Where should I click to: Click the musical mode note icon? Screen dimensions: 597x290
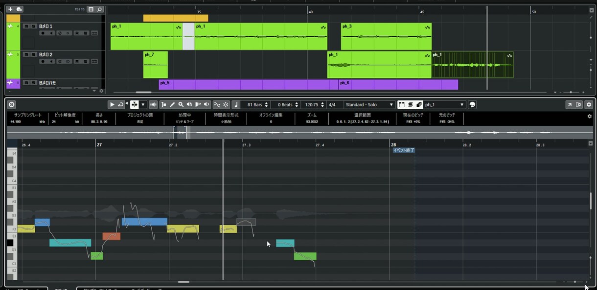coord(236,104)
